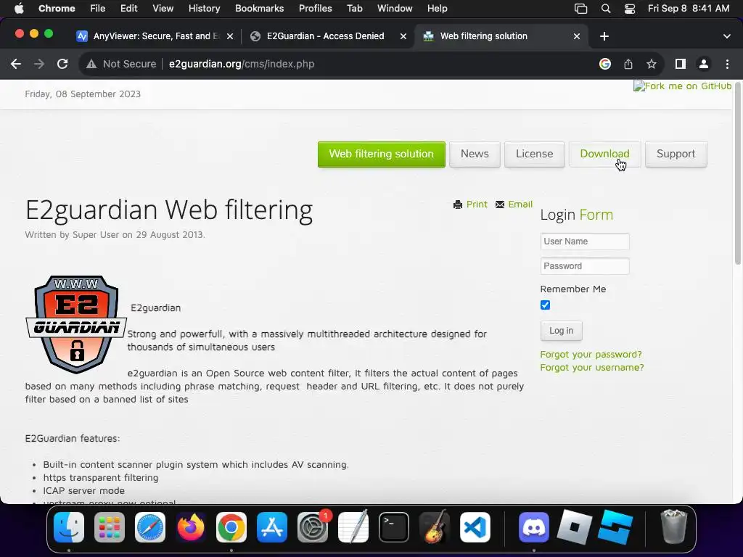The image size is (743, 557).
Task: Open Discord from the dock
Action: tap(534, 527)
